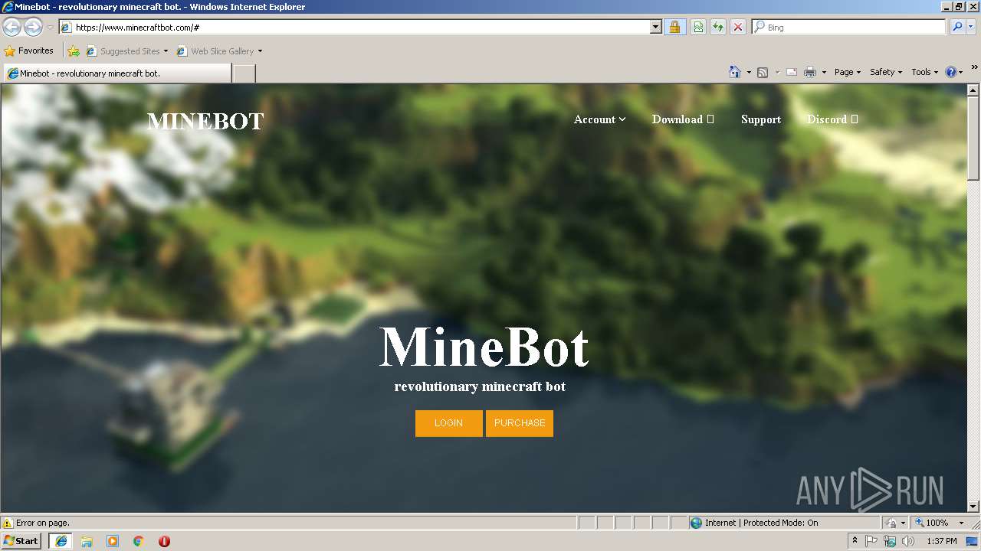
Task: Click 'Internet | Protected Mode: On' status text
Action: coord(762,523)
